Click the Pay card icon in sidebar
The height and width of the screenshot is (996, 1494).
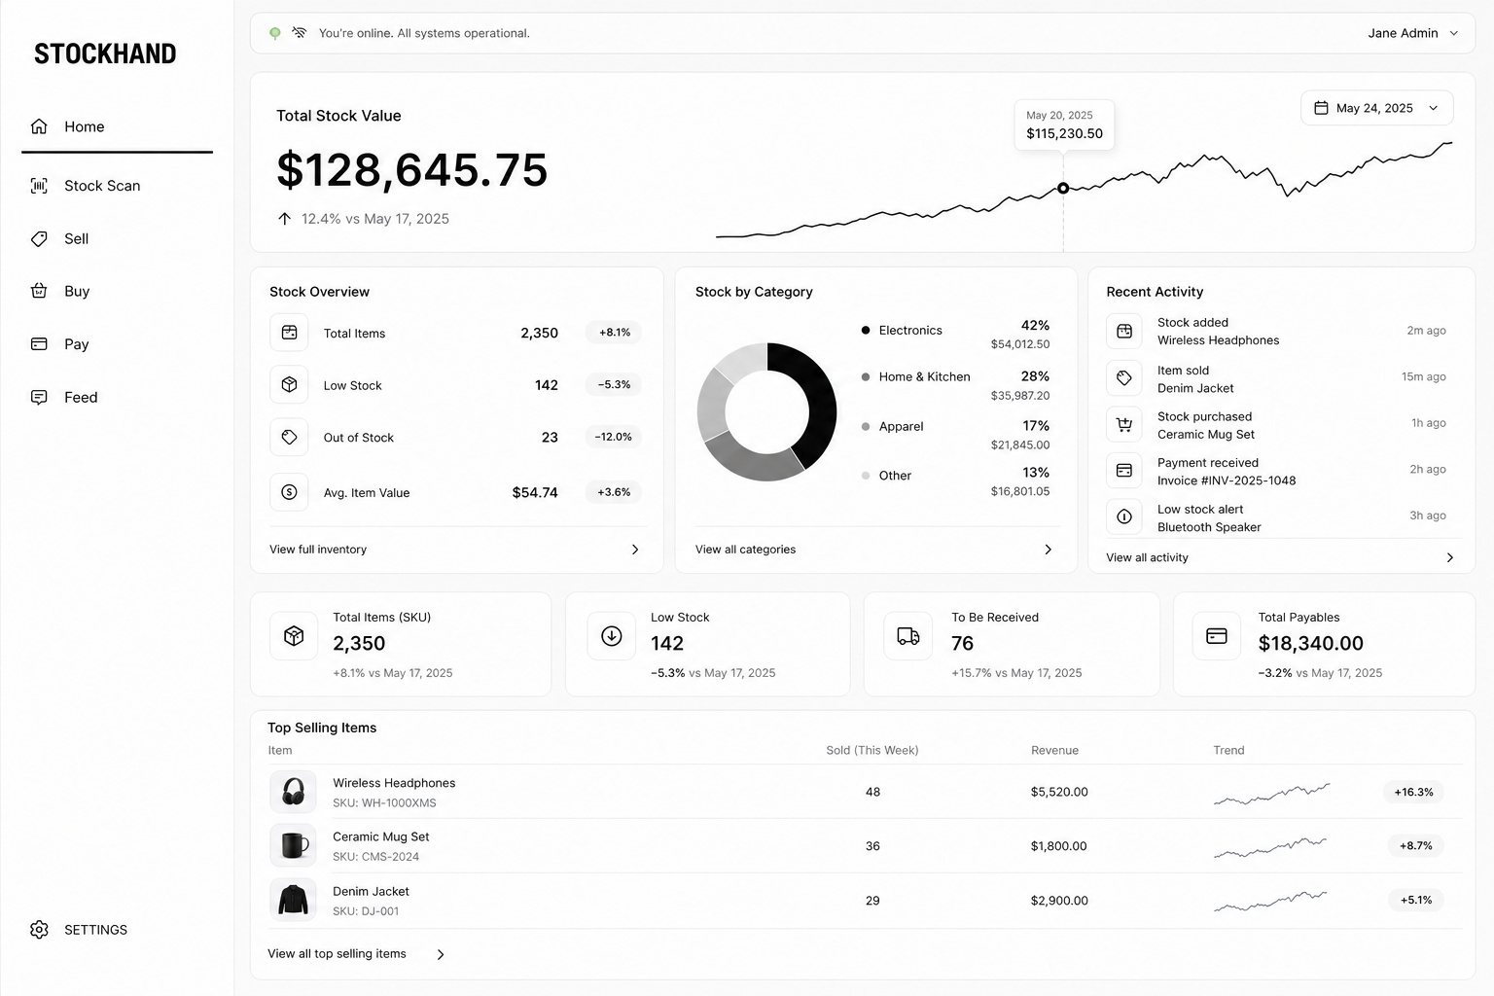pyautogui.click(x=39, y=343)
